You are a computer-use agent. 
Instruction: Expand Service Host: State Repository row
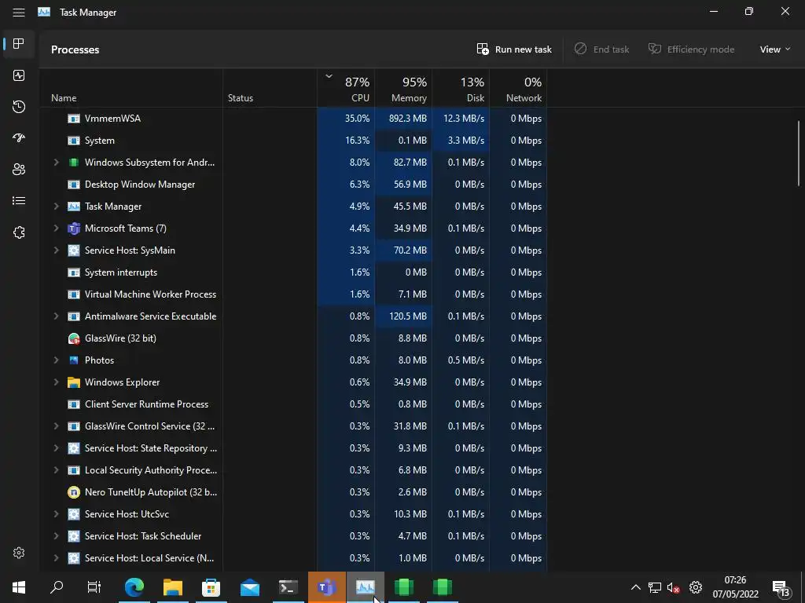56,448
